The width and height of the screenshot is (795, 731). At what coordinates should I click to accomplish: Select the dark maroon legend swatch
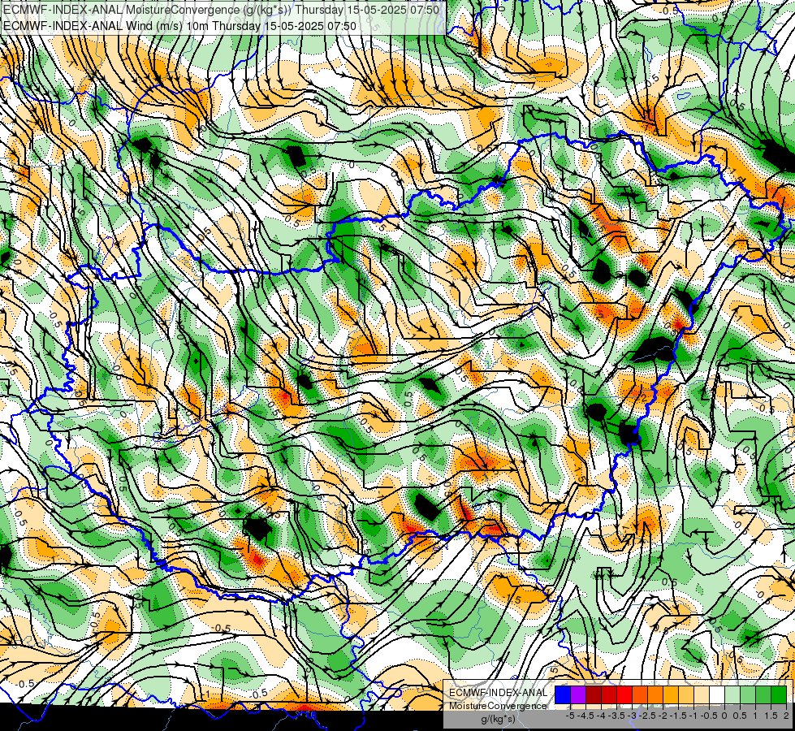tap(594, 694)
